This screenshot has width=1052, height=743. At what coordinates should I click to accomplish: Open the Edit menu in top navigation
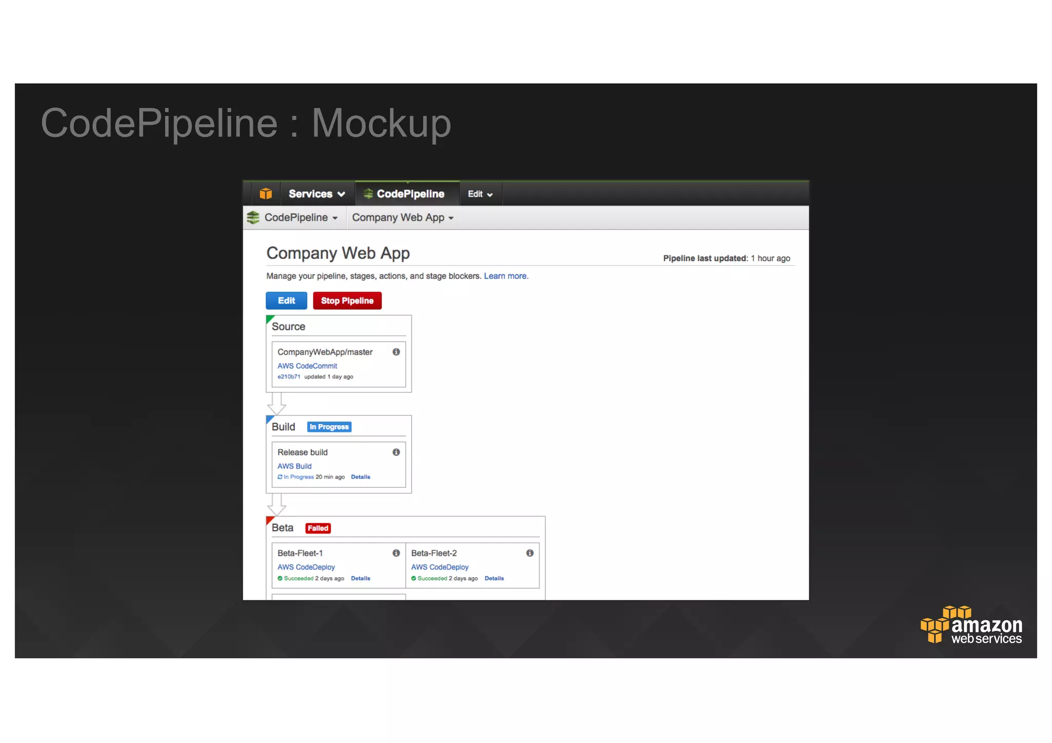480,194
